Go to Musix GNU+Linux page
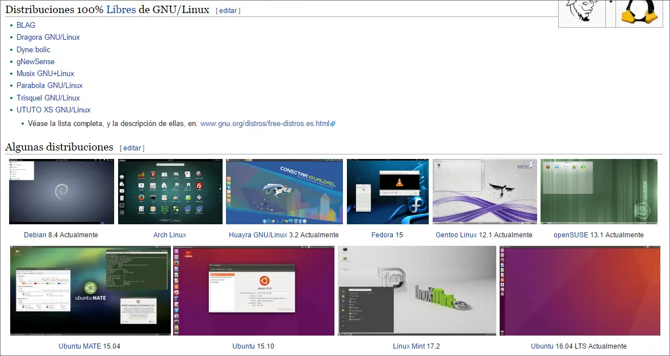 tap(45, 73)
